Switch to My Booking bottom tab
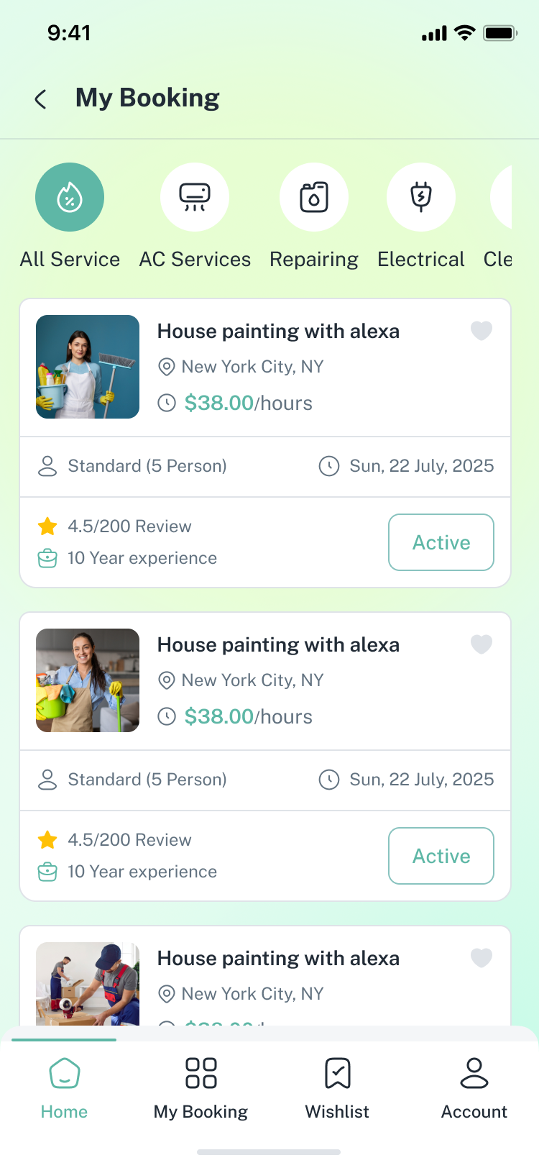 (201, 1087)
